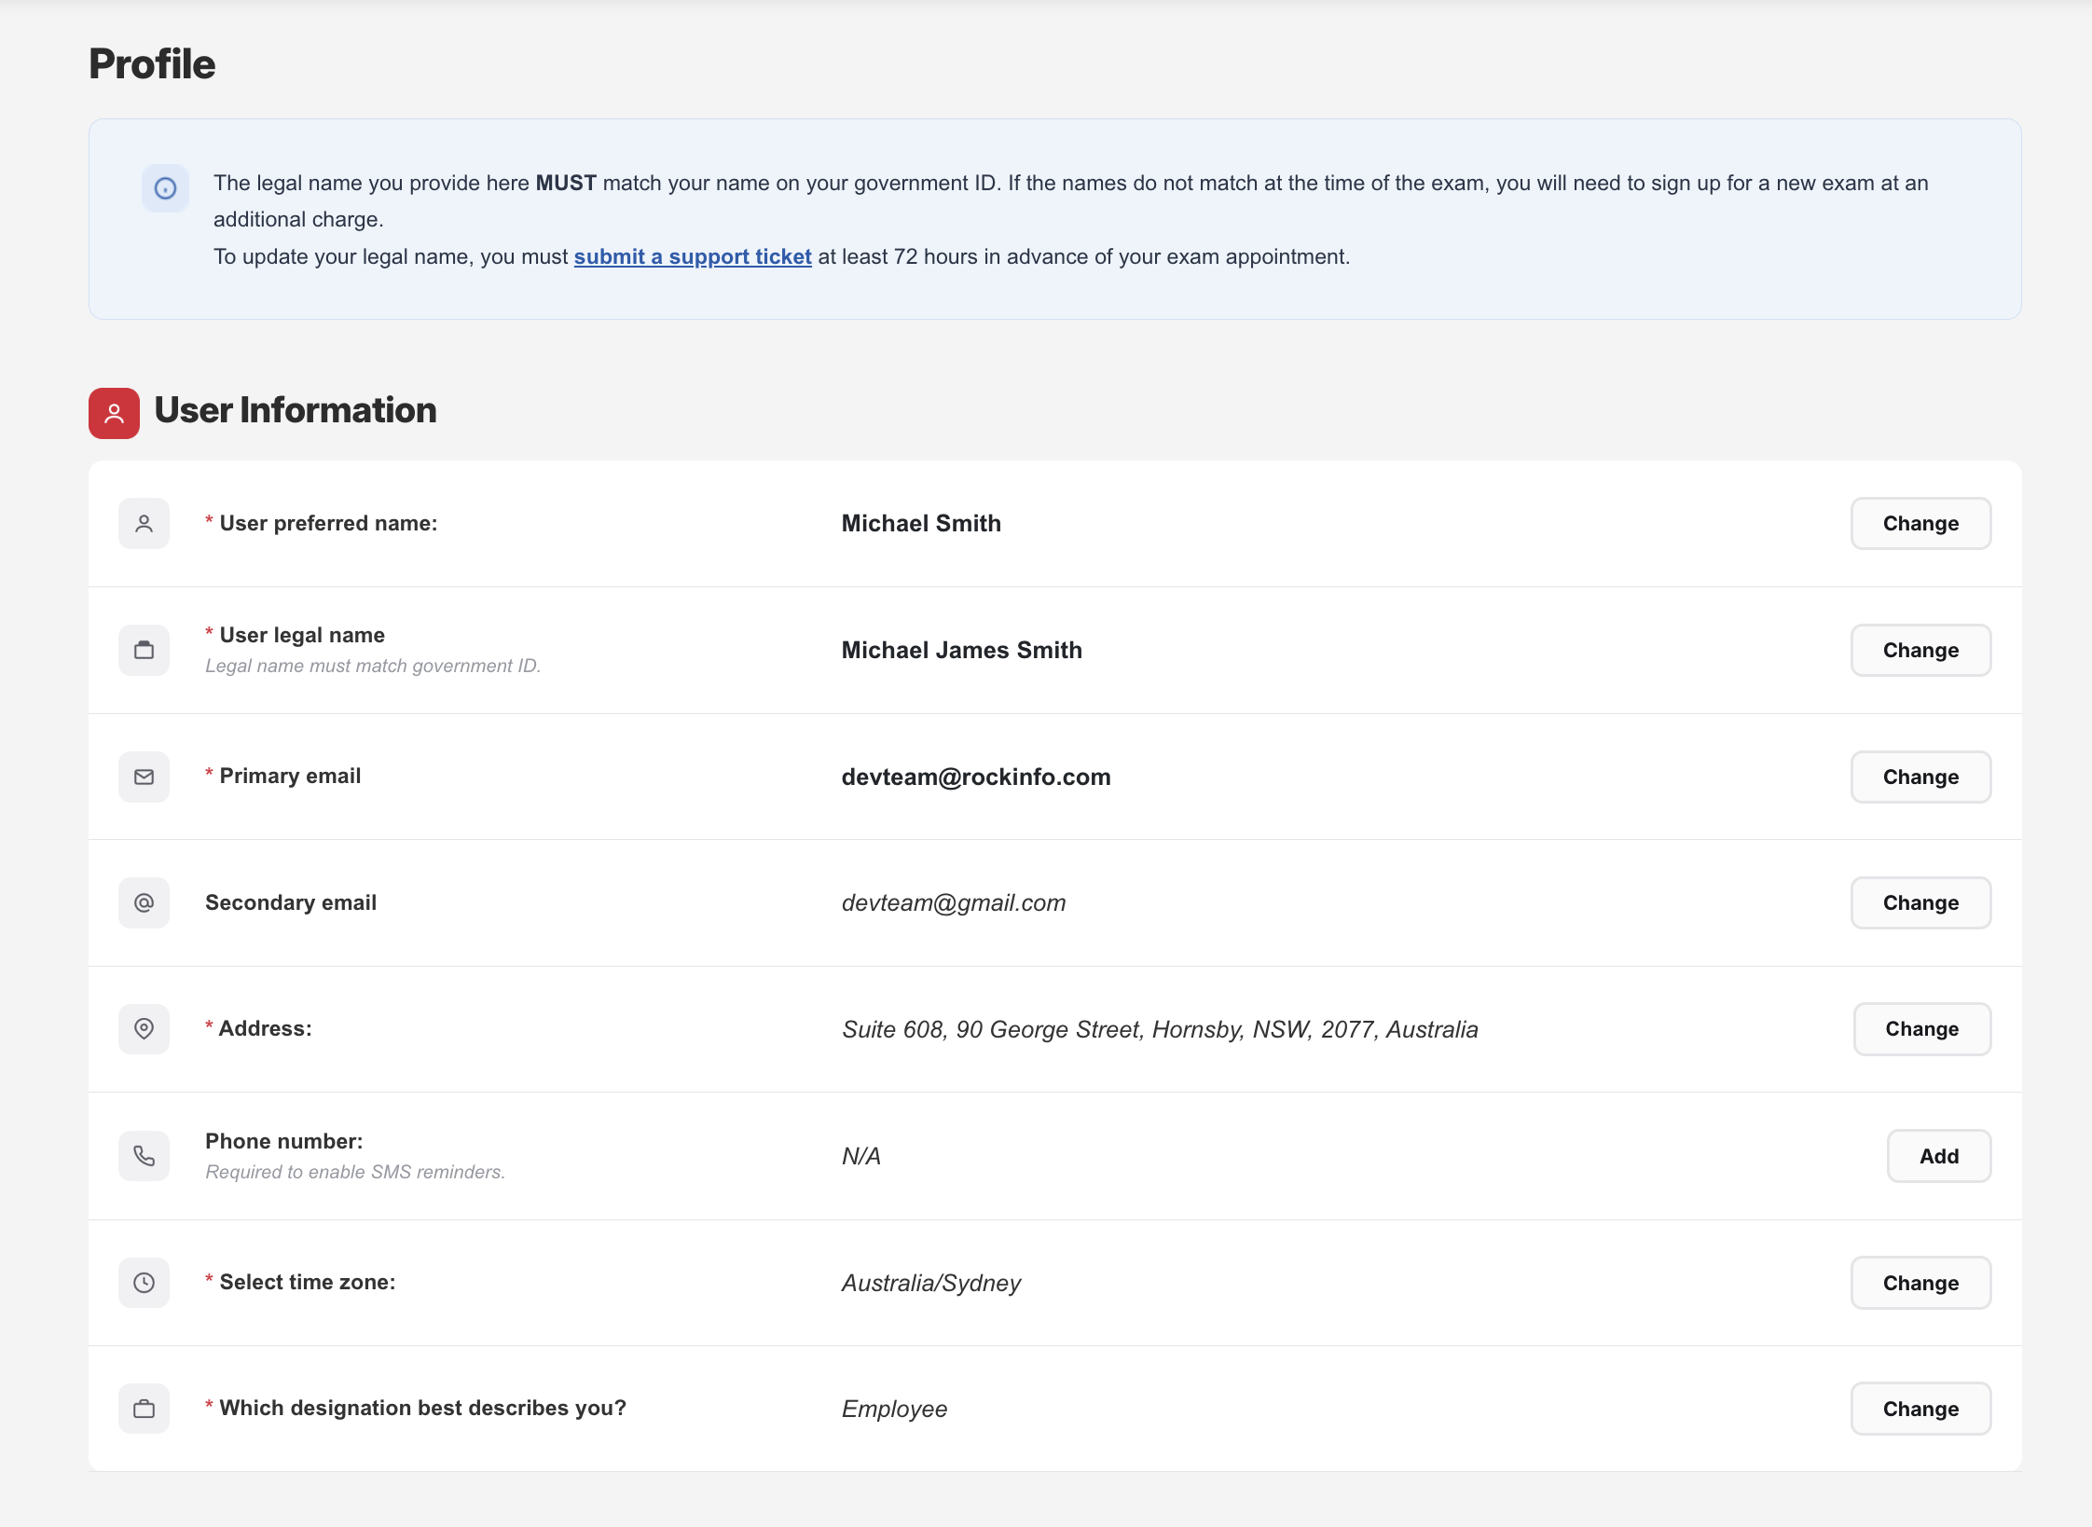The width and height of the screenshot is (2092, 1527).
Task: Open the submit a support ticket link
Action: click(693, 256)
